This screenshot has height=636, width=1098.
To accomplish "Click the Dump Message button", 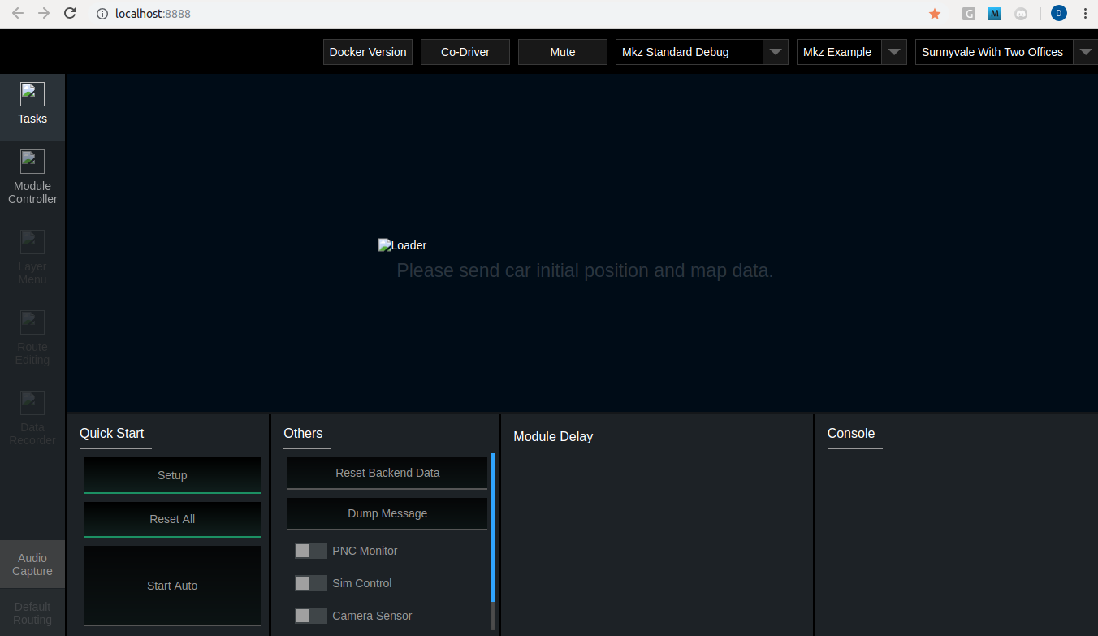I will (x=387, y=513).
